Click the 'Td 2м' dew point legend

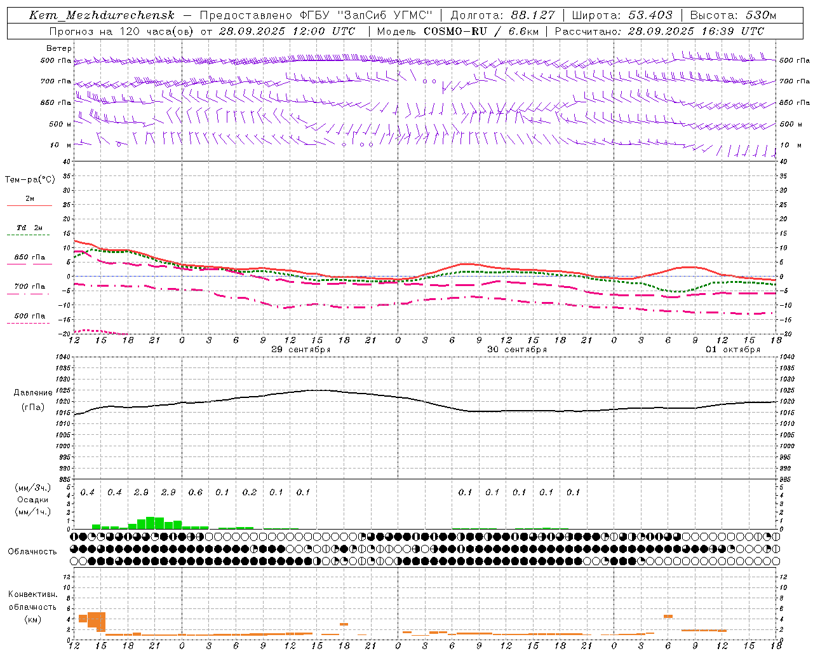(30, 228)
